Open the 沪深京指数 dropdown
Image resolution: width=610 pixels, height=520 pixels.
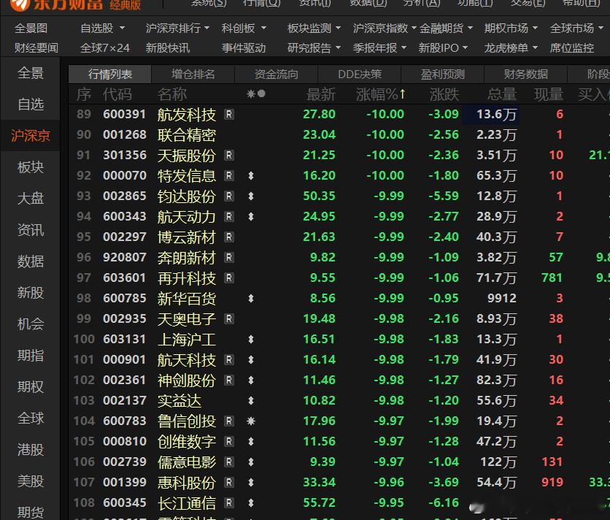point(385,28)
